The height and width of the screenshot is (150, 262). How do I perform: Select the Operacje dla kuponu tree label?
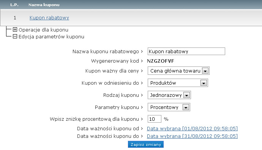point(43,30)
